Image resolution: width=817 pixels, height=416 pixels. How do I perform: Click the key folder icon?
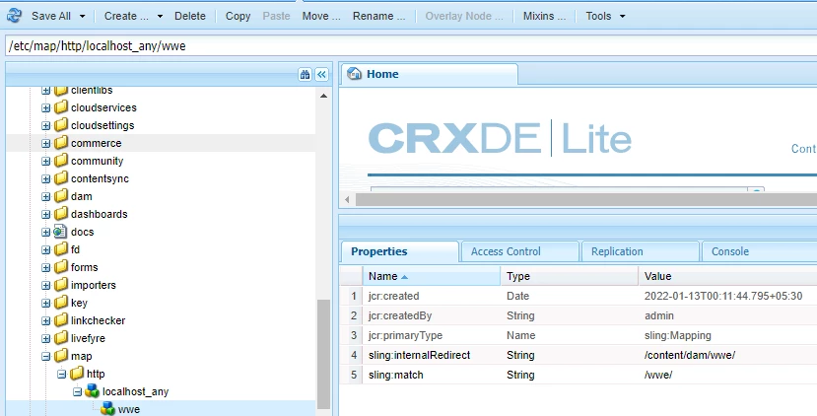[61, 303]
